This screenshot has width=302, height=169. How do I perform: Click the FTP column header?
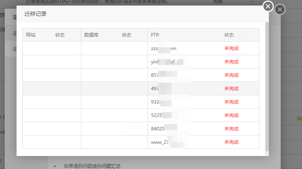pyautogui.click(x=155, y=35)
